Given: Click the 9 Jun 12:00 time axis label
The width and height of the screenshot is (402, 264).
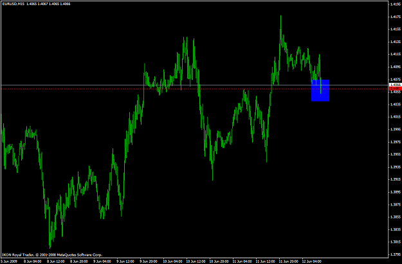Looking at the screenshot, I should (125, 261).
